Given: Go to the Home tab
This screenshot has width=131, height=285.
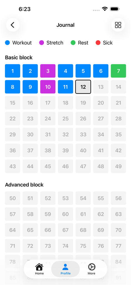Looking at the screenshot, I should (x=39, y=269).
